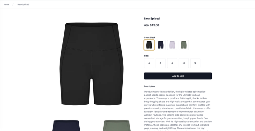Screen dimensions: 255x131
Task: Click the New Spliced breadcrumb
Action: pyautogui.click(x=23, y=4)
